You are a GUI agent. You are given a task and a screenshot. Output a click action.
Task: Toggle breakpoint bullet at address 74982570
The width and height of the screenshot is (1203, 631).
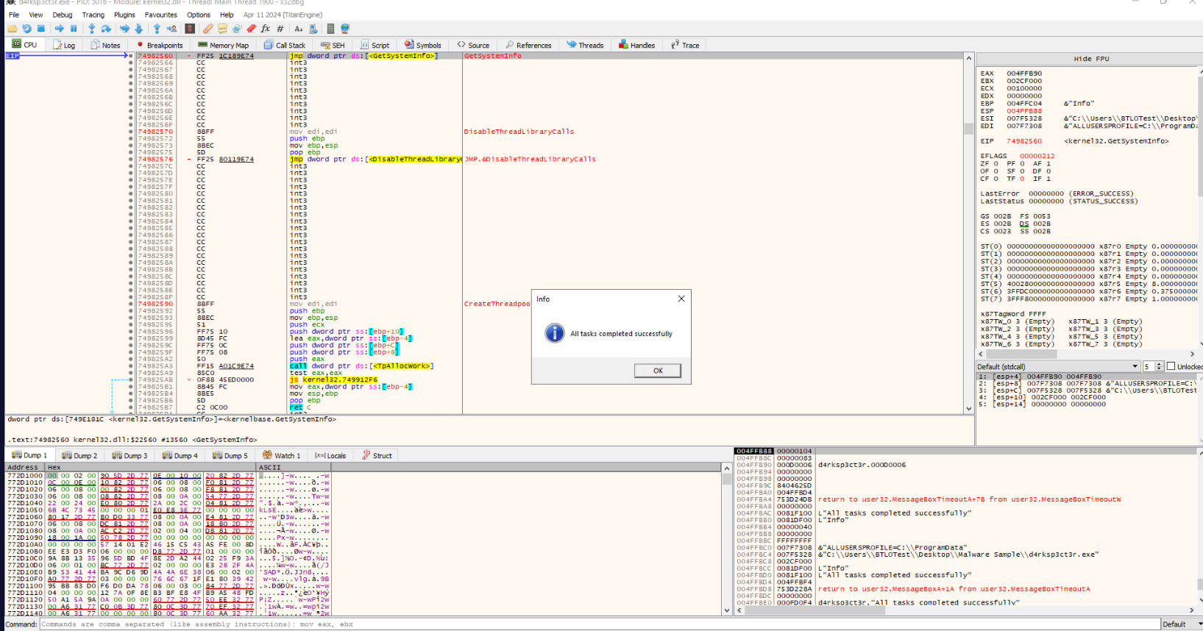coord(131,132)
